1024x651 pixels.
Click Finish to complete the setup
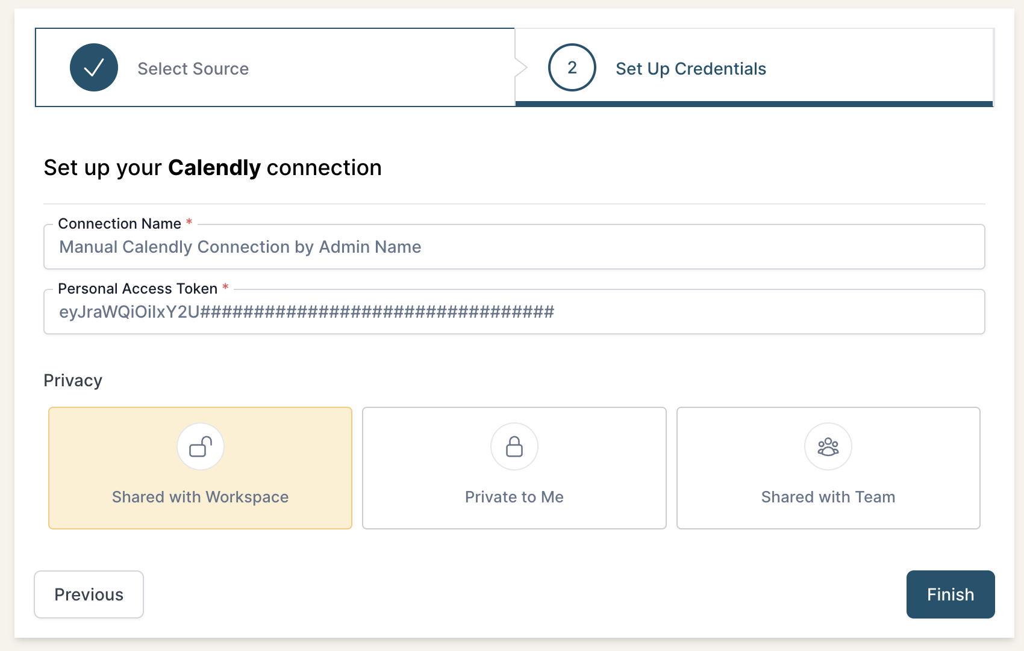click(950, 594)
